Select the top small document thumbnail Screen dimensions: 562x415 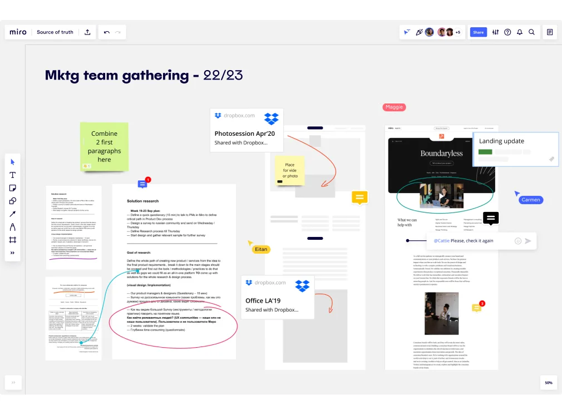(73, 228)
